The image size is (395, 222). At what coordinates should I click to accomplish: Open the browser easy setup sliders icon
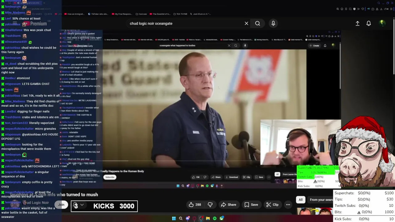point(392,9)
